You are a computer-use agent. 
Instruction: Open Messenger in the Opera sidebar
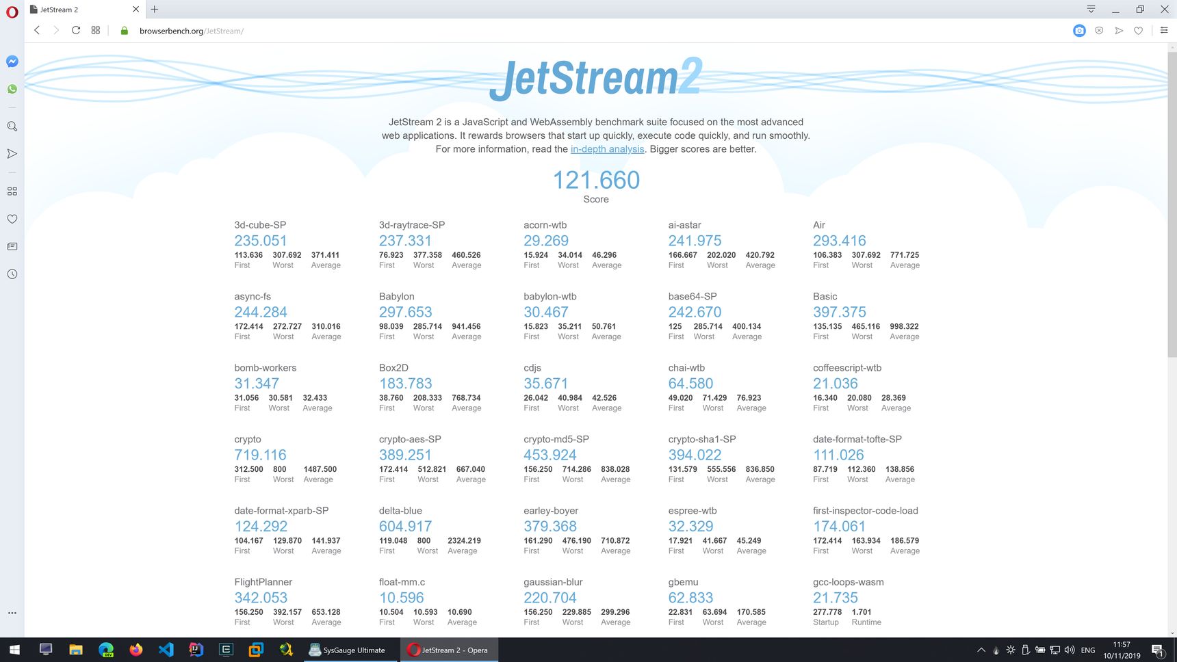coord(12,62)
